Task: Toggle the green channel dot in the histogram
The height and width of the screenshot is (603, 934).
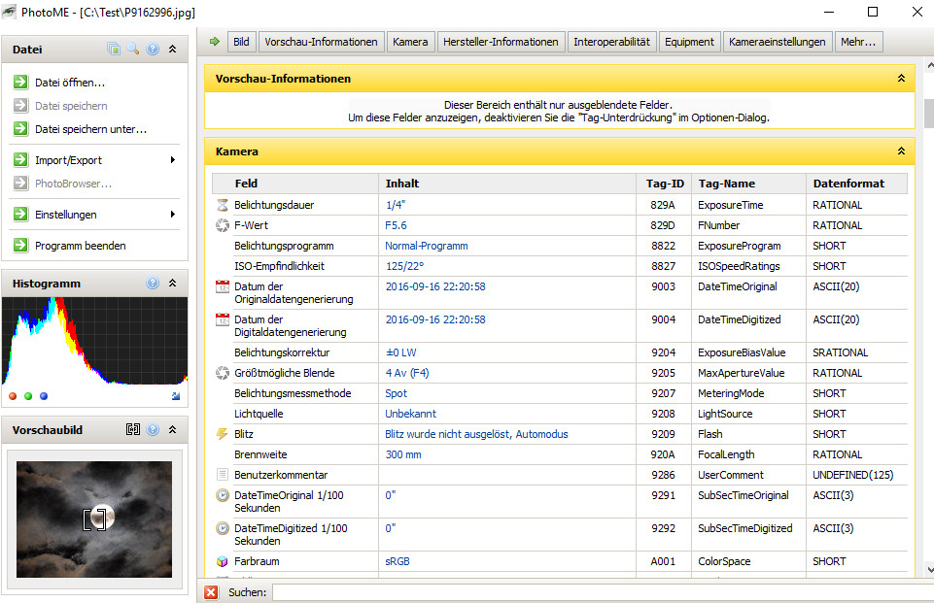Action: coord(28,396)
